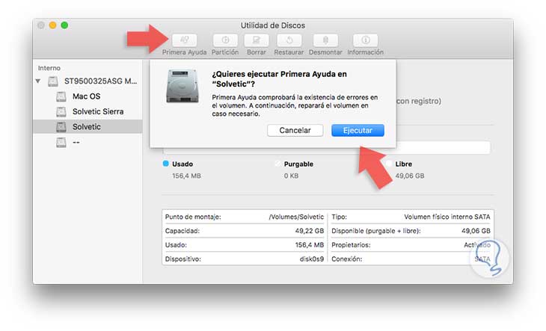Viewport: 546px width, 331px height.
Task: Click the 156,4 MB legend value
Action: 186,176
